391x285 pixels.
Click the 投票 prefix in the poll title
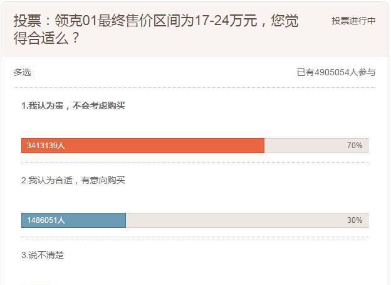click(26, 21)
